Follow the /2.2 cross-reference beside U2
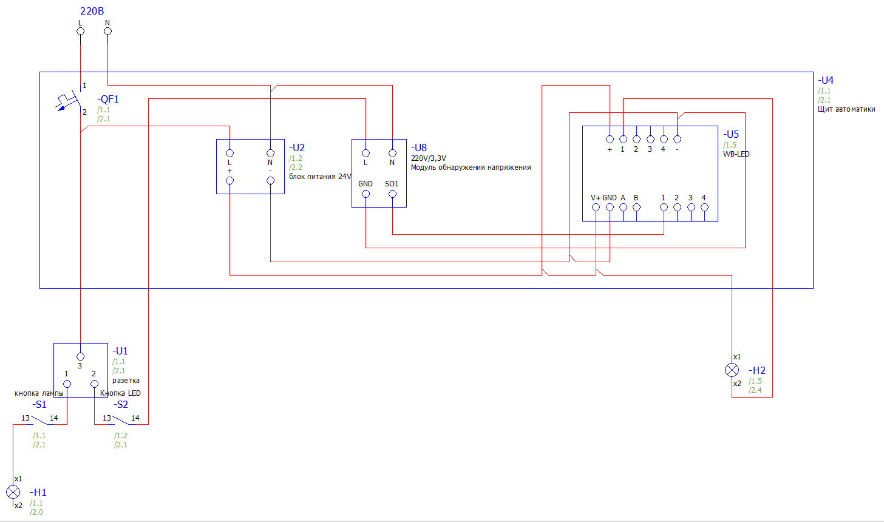 coord(296,168)
